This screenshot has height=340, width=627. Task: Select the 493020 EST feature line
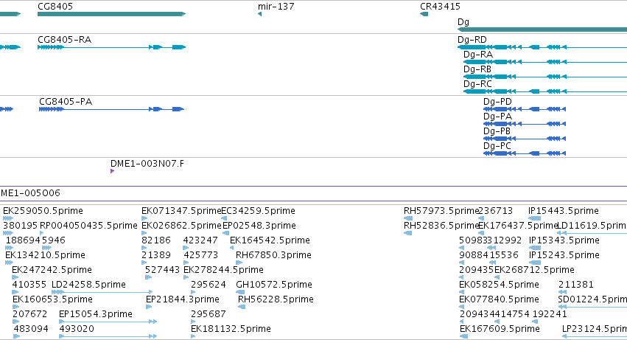pos(108,336)
